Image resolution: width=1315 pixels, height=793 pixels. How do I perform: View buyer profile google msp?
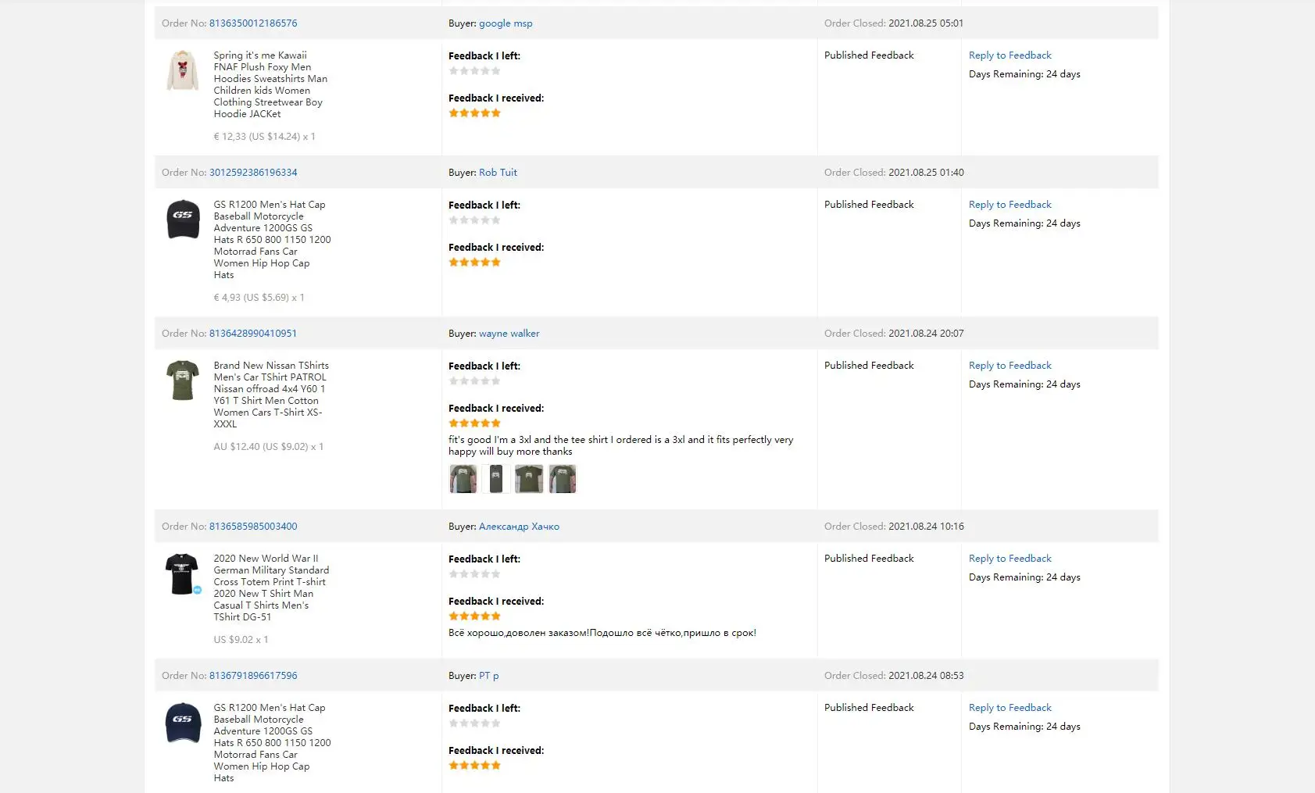506,23
